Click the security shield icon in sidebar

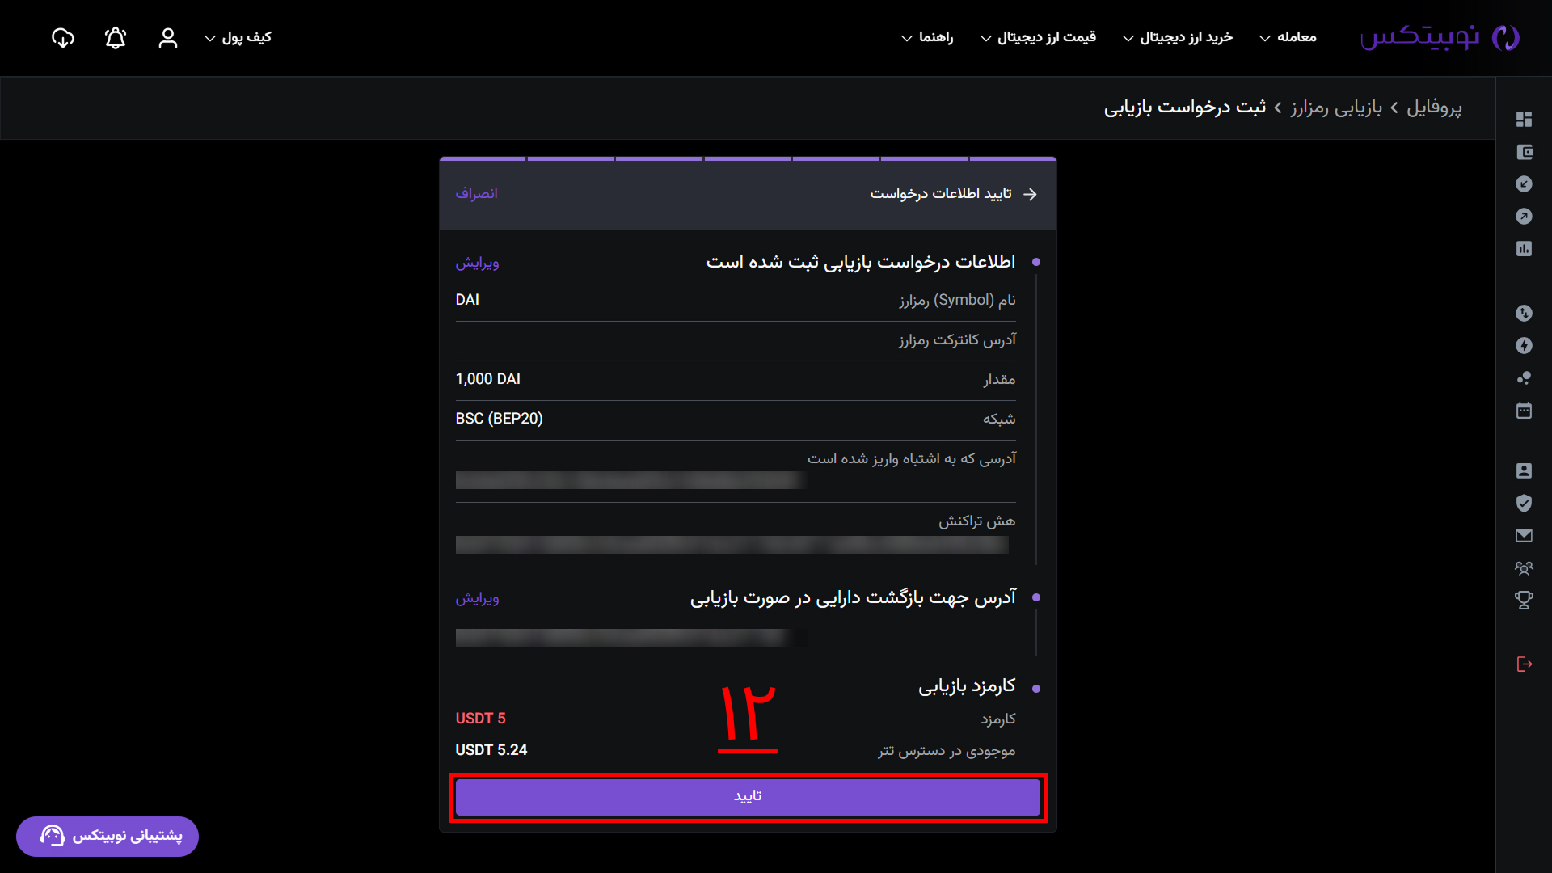pos(1524,503)
